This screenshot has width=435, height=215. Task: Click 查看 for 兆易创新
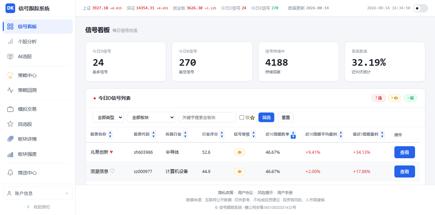coord(405,152)
